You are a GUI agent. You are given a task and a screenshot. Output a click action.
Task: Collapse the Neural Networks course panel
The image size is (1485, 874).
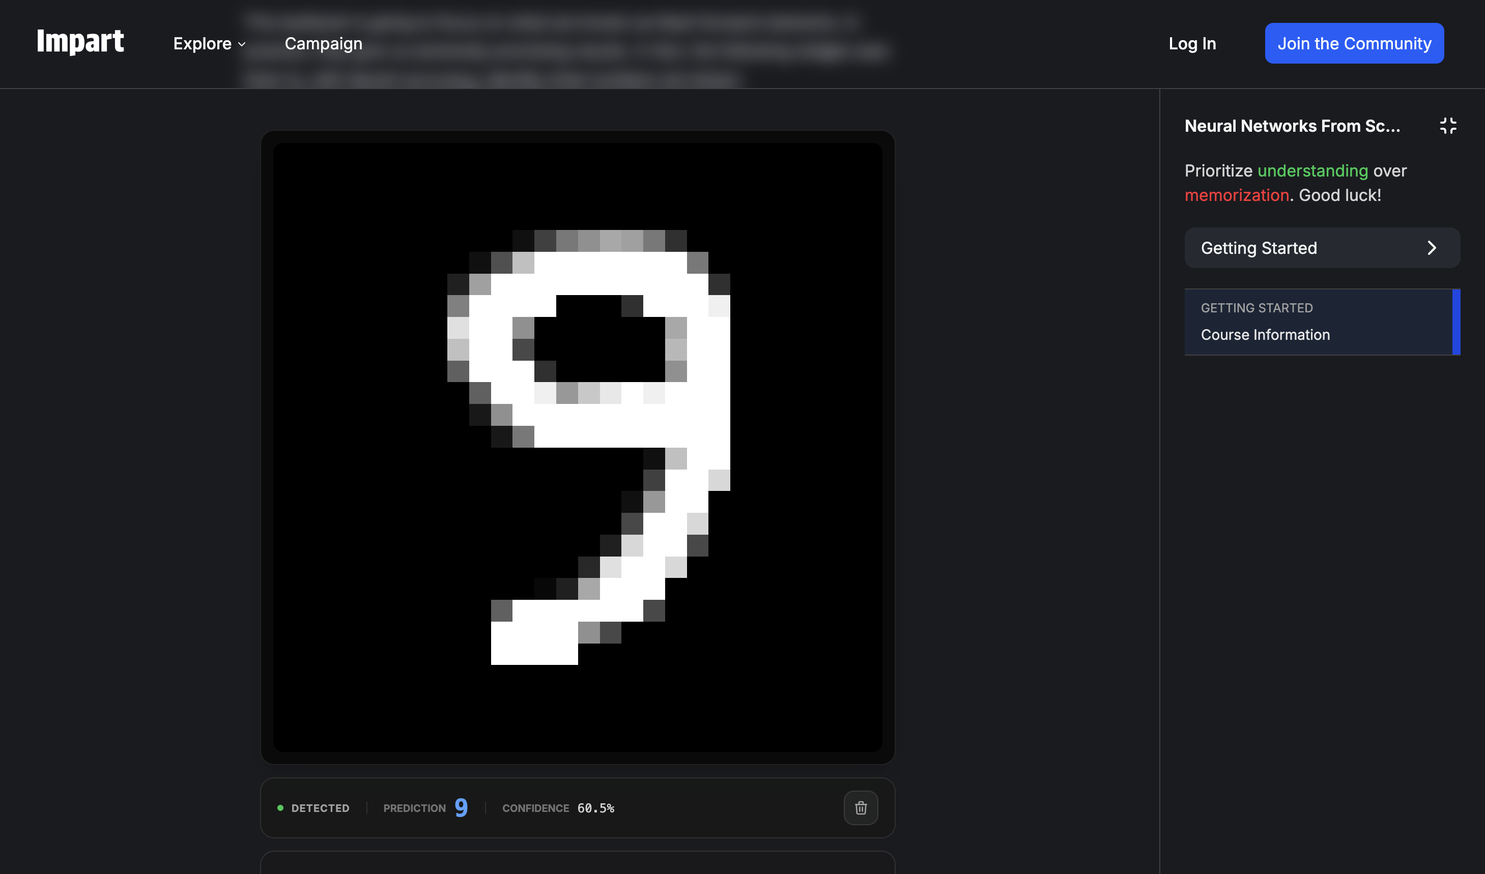tap(1449, 126)
